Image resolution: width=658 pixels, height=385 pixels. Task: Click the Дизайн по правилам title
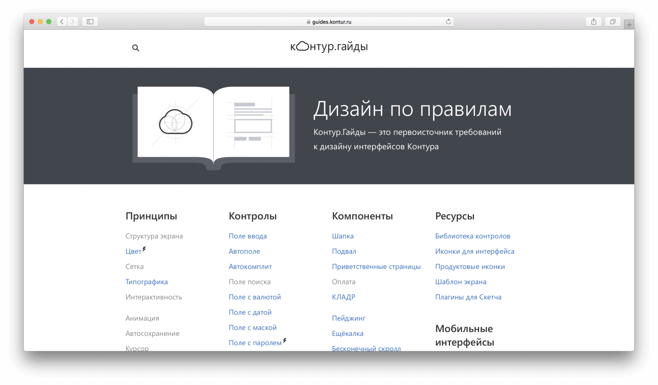412,109
